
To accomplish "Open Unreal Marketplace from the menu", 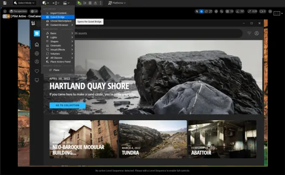I will (x=58, y=21).
